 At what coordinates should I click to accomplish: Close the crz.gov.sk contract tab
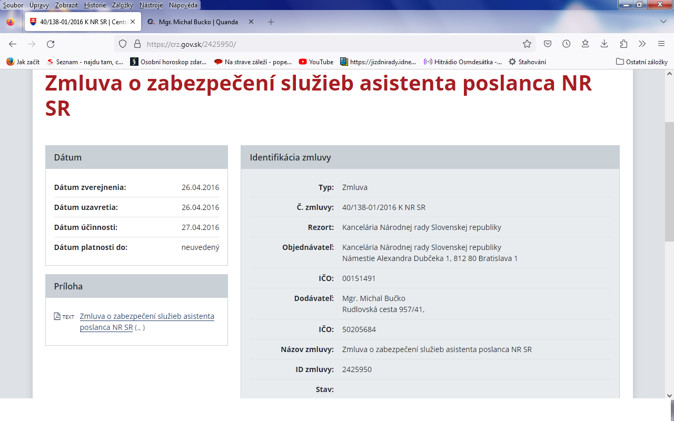133,22
